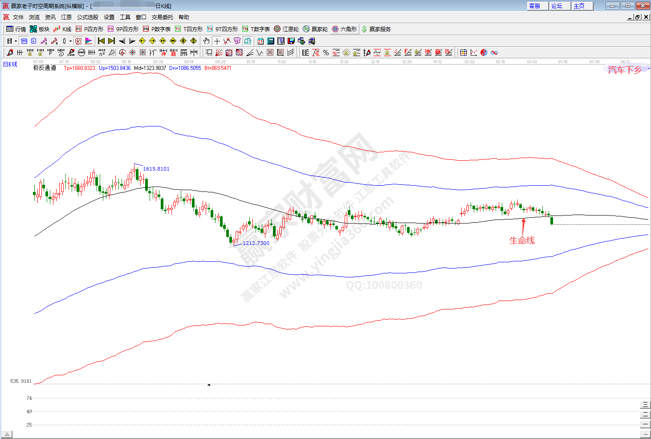Switch to three-pane layout with 三 button
The image size is (651, 439).
pos(645,405)
